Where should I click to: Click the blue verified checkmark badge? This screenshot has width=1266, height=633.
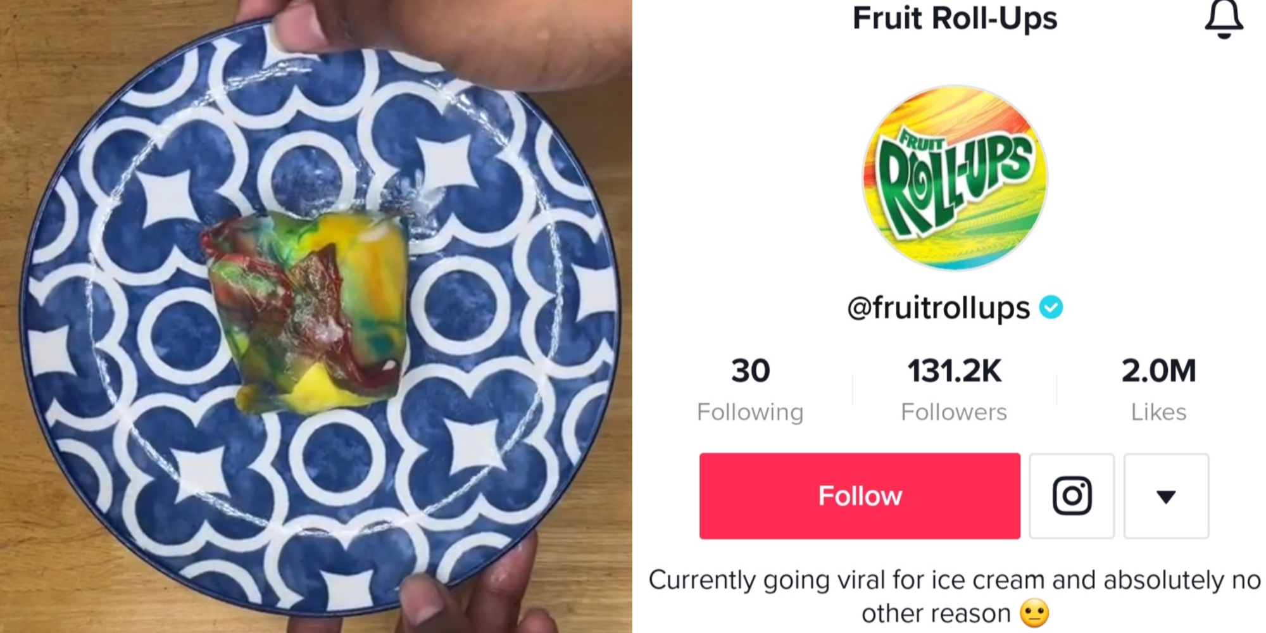pos(1051,308)
